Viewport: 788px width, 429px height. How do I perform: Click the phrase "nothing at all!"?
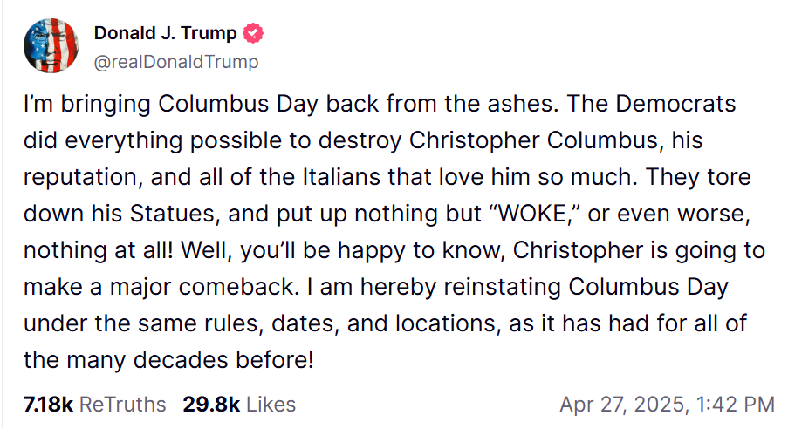pos(99,250)
